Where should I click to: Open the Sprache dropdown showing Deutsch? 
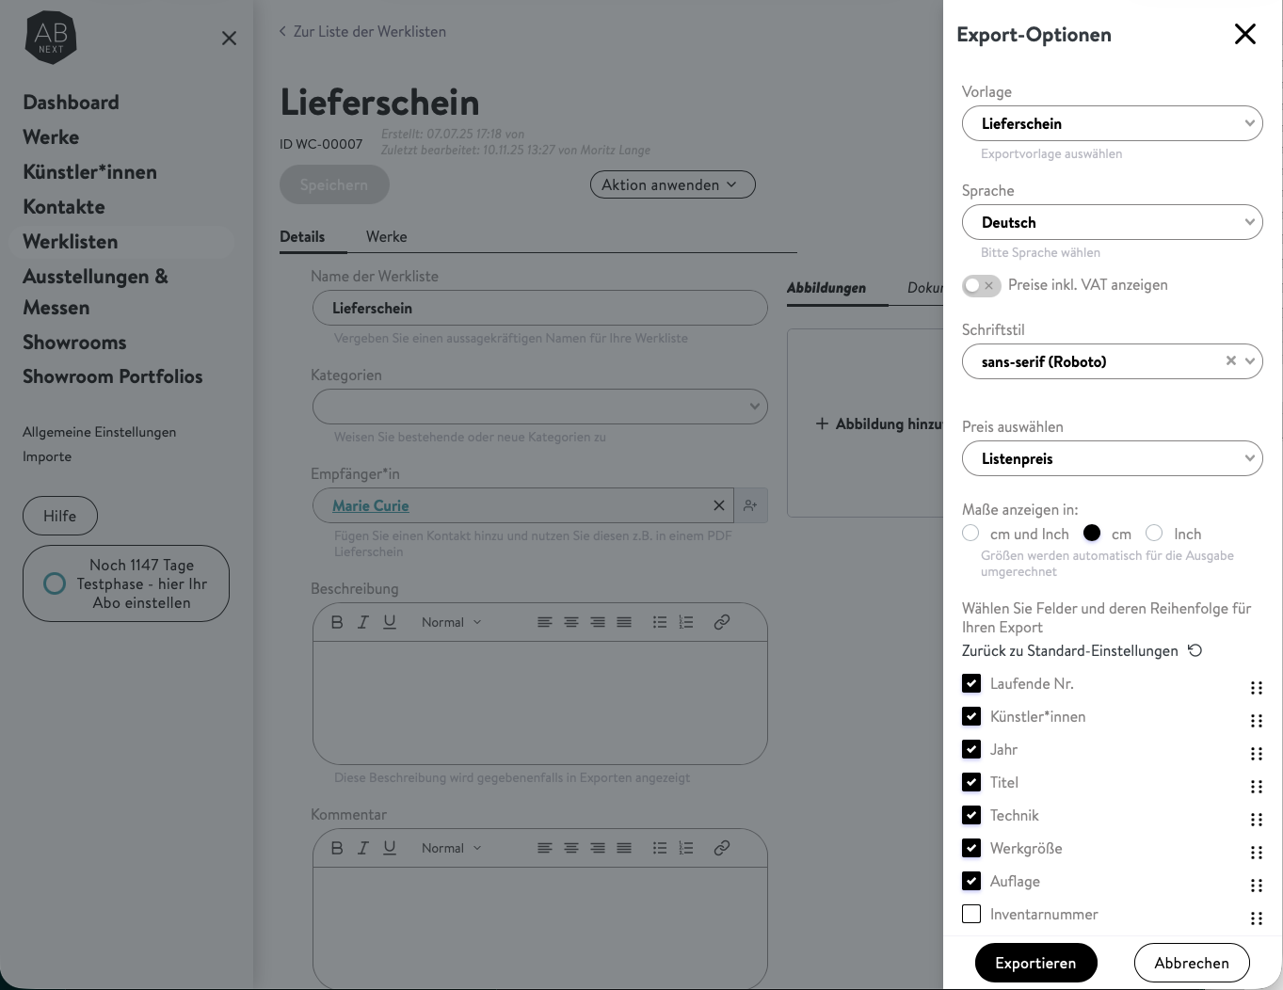[x=1112, y=222]
